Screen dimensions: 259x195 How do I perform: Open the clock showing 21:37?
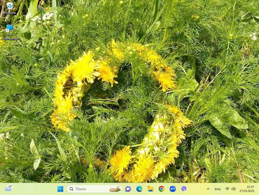pyautogui.click(x=250, y=187)
